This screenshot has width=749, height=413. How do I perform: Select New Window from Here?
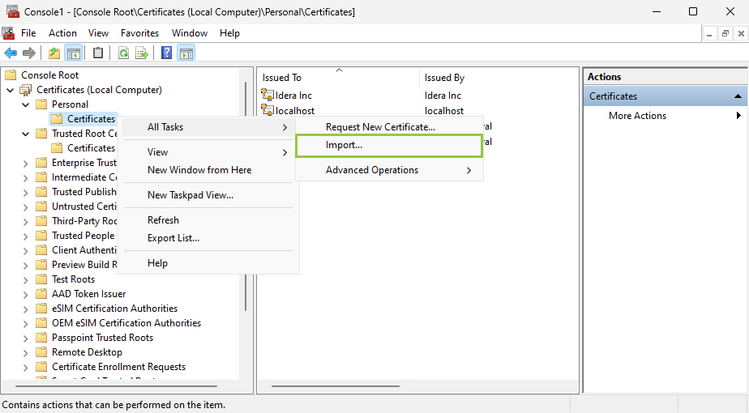click(208, 170)
